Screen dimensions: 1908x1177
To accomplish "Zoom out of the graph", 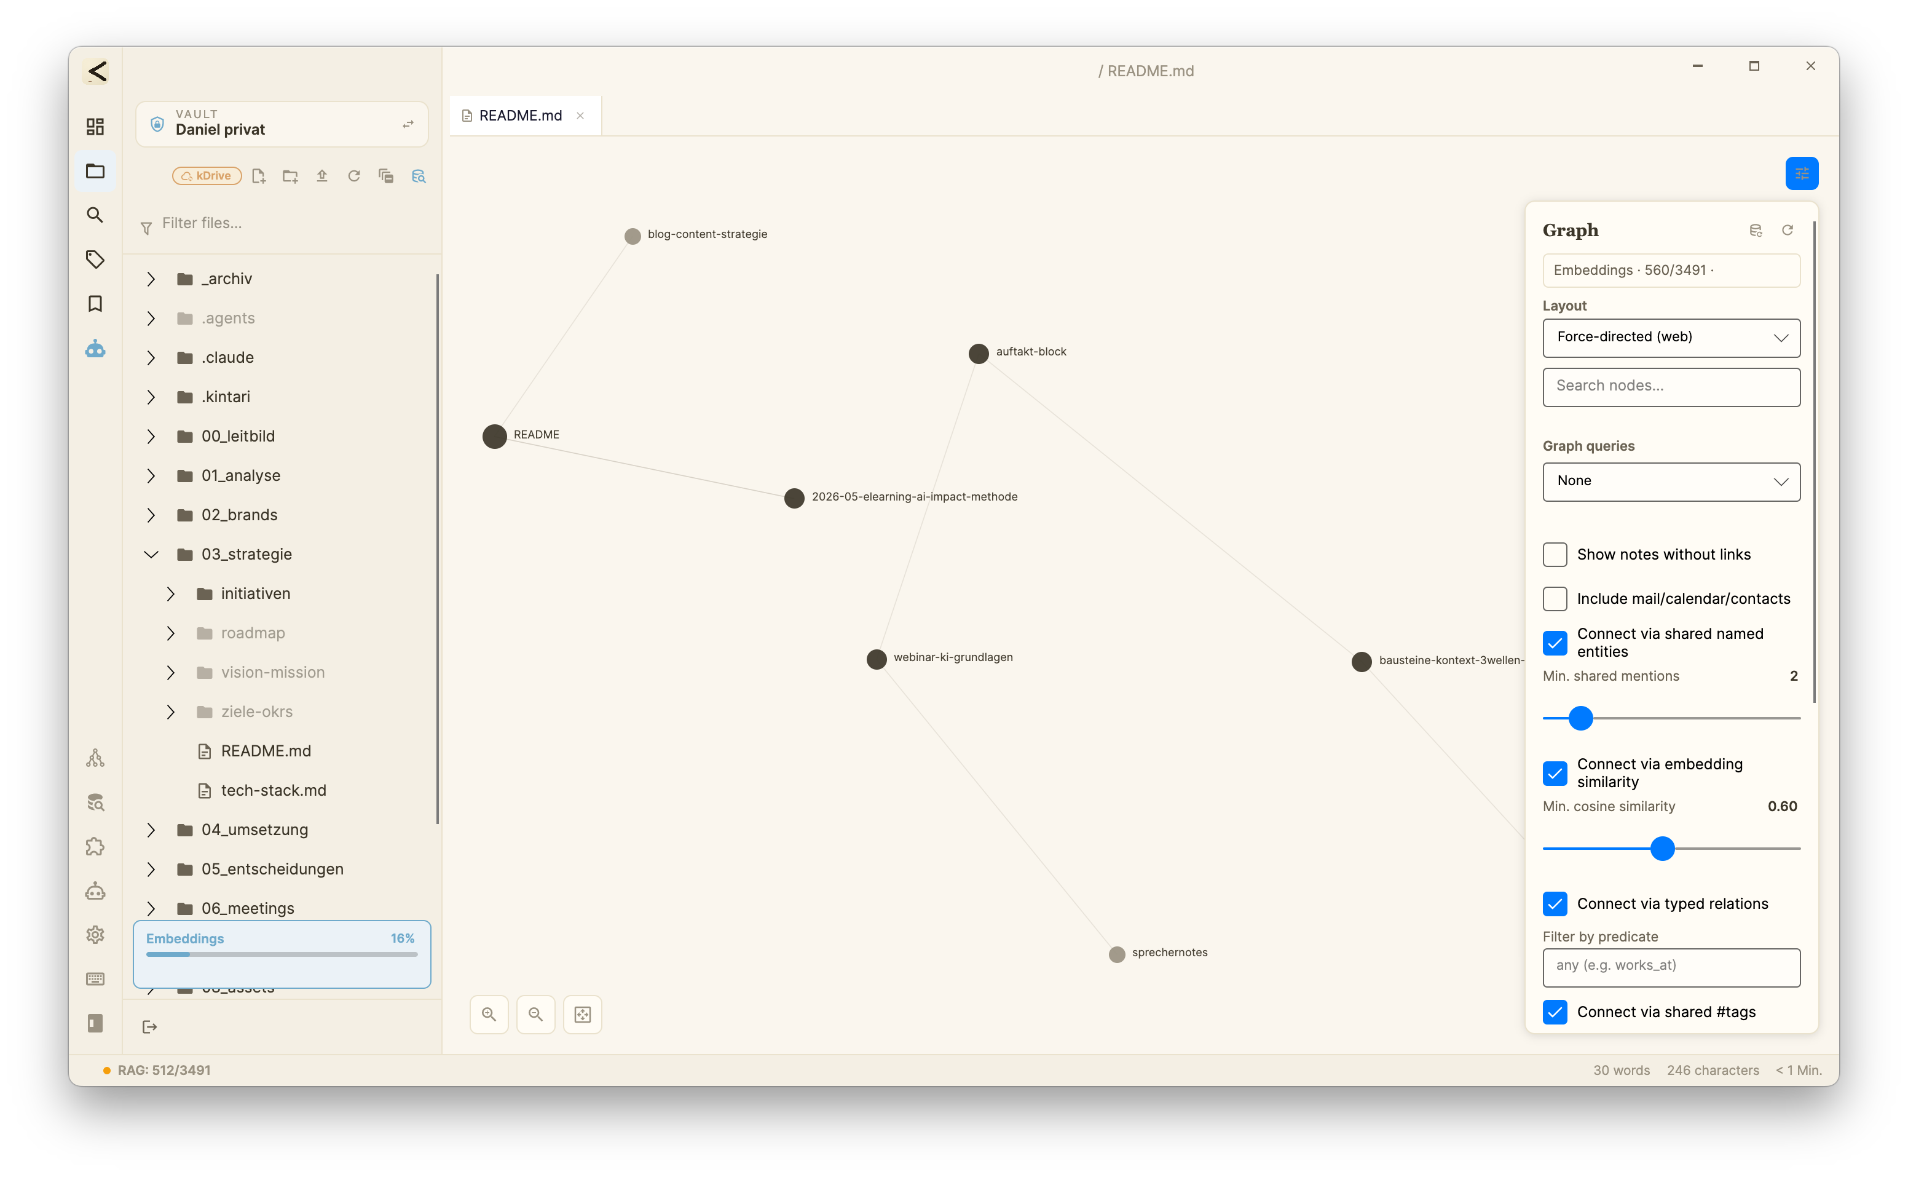I will coord(535,1014).
